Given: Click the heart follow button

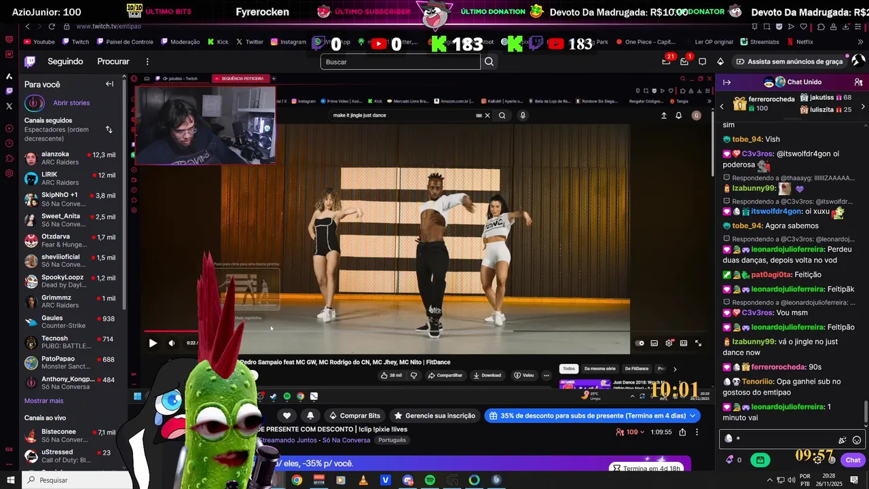Looking at the screenshot, I should pyautogui.click(x=286, y=416).
